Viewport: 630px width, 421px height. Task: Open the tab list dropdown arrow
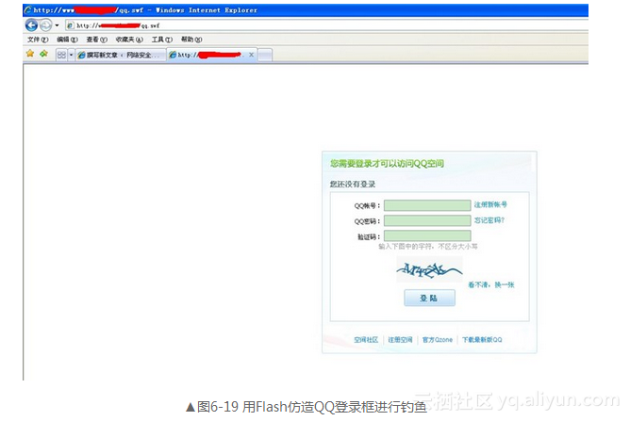71,55
